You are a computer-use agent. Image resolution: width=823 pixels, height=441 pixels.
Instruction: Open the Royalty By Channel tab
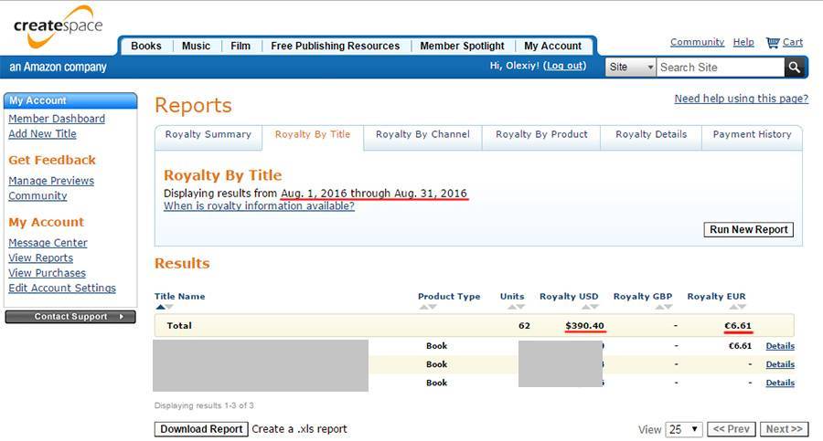422,134
